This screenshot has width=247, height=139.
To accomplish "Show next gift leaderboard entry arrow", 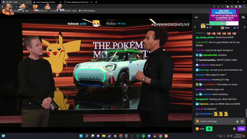I will click(245, 27).
